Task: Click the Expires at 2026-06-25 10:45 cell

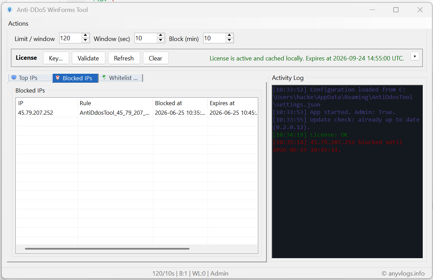Action: (233, 113)
